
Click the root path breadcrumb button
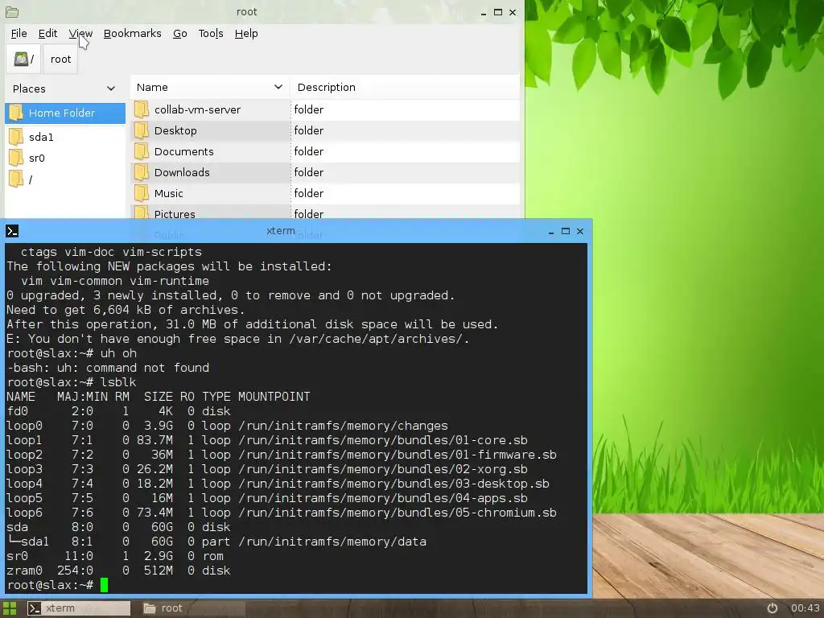point(60,59)
